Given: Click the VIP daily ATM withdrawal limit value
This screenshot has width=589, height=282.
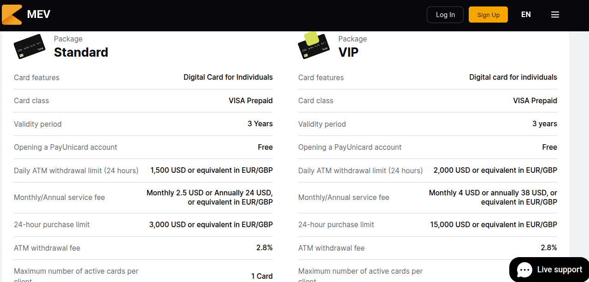Looking at the screenshot, I should [495, 170].
